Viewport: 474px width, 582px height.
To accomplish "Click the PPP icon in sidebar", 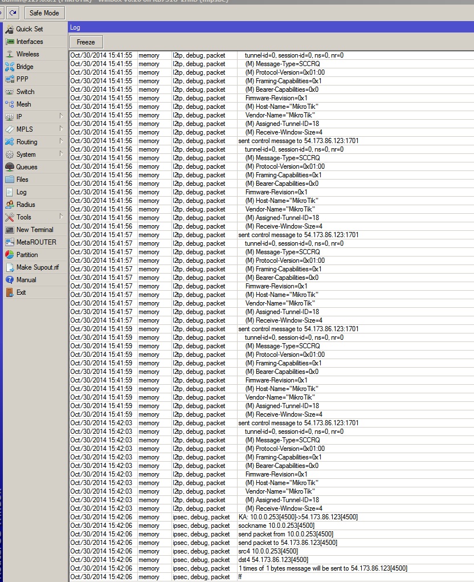I will pos(10,79).
